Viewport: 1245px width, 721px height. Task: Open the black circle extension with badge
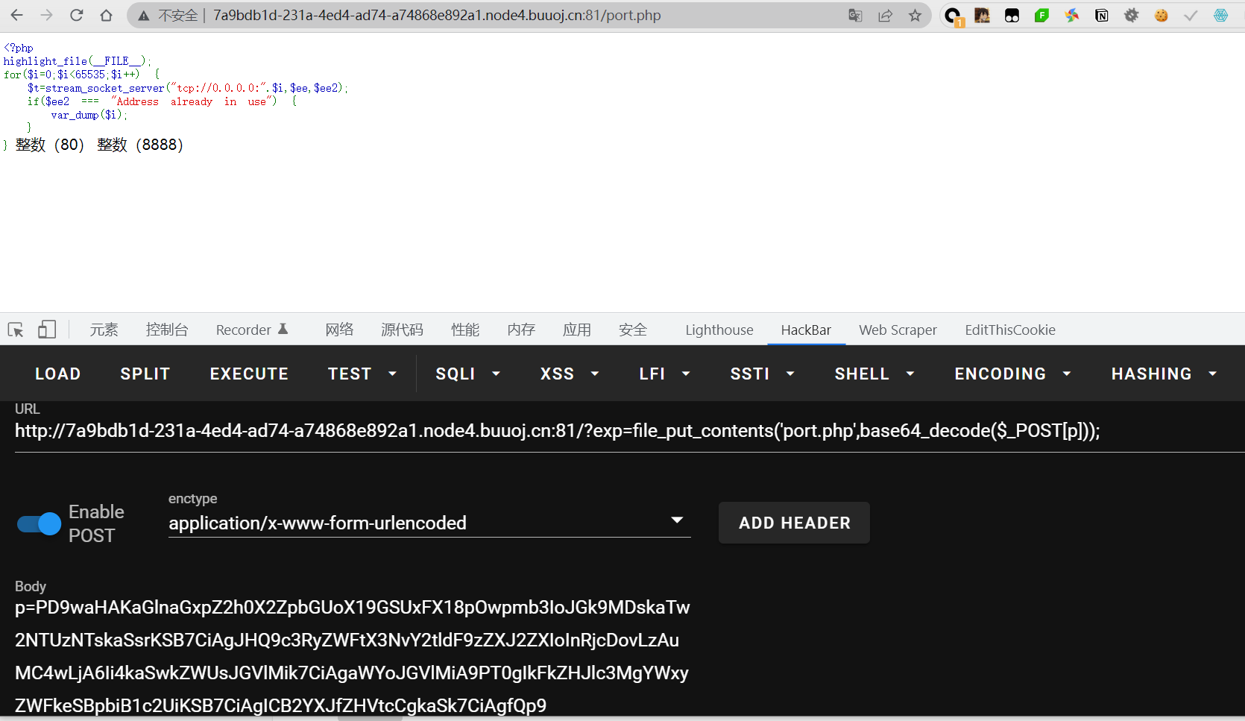click(x=953, y=16)
